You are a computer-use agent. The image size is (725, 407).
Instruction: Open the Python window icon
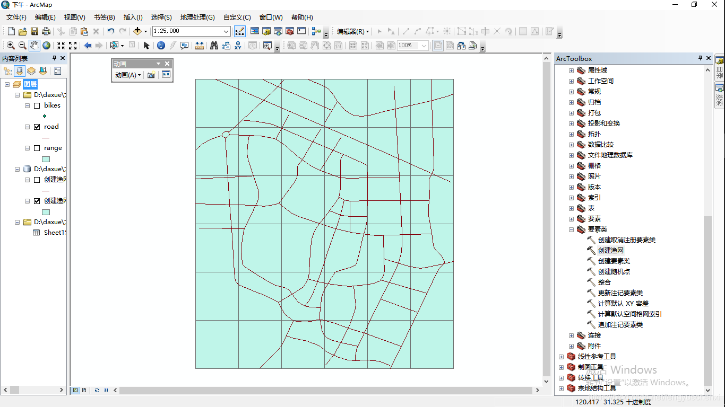(x=301, y=31)
